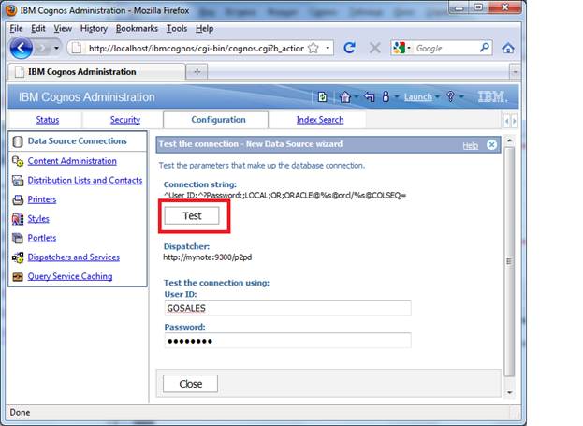Select the IBM Cognos Administration browser tab

[96, 72]
